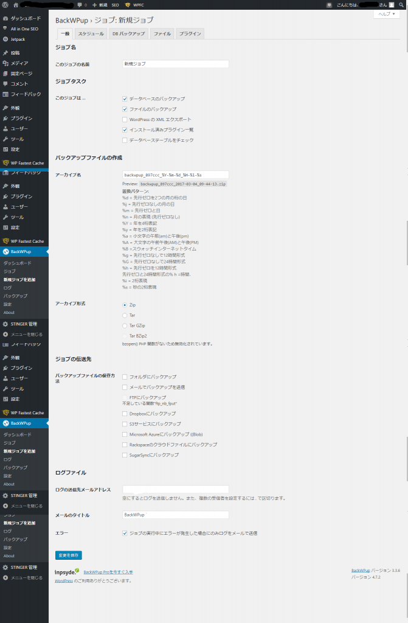The width and height of the screenshot is (408, 623).
Task: Open the DB バックアップ tab
Action: coord(128,34)
